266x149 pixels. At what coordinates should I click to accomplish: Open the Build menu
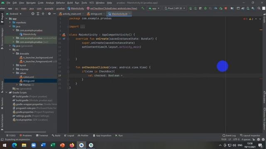(70, 3)
